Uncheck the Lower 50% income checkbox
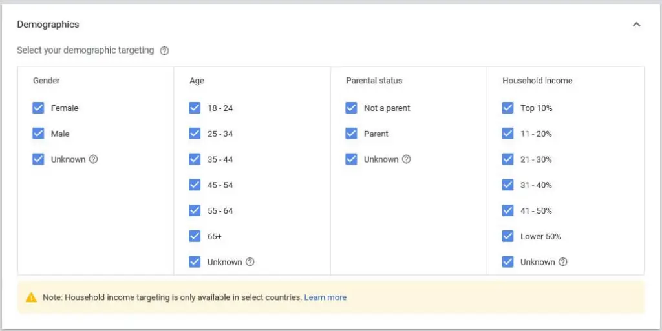This screenshot has height=331, width=662. click(x=507, y=236)
